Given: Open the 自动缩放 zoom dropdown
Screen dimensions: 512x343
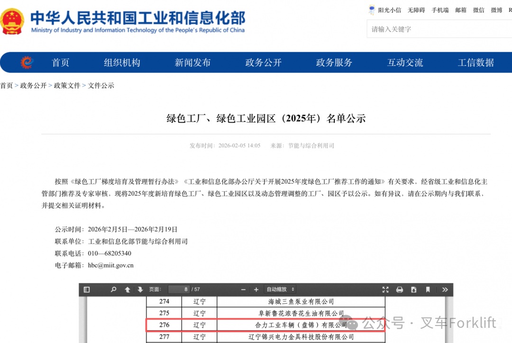Looking at the screenshot, I should [281, 289].
